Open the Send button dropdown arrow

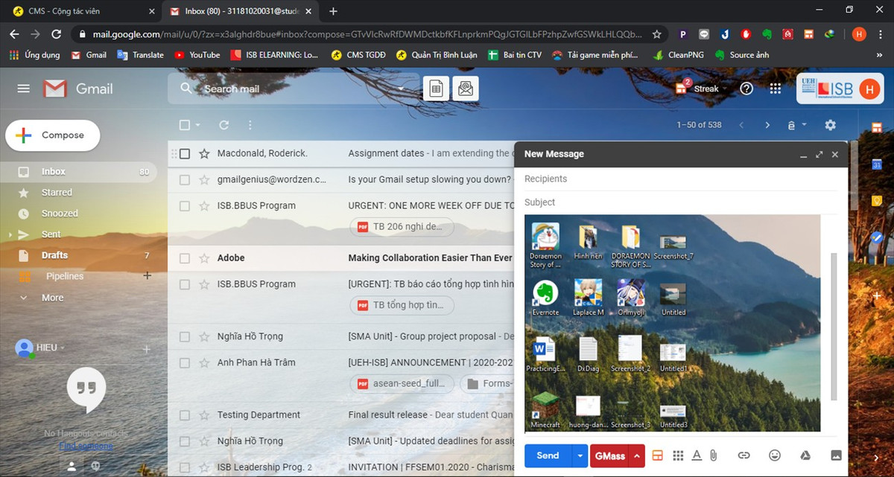coord(579,455)
